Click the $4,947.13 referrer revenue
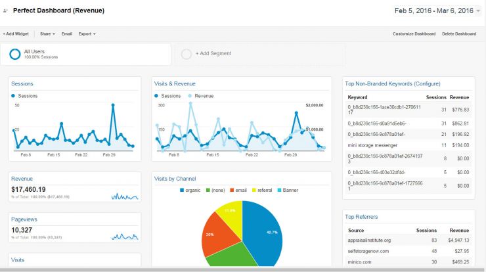 (458, 240)
